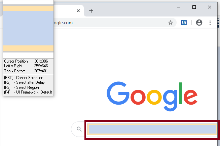220x146 pixels.
Task: Click the (ESC) Cancel Selection hint
Action: coord(24,78)
